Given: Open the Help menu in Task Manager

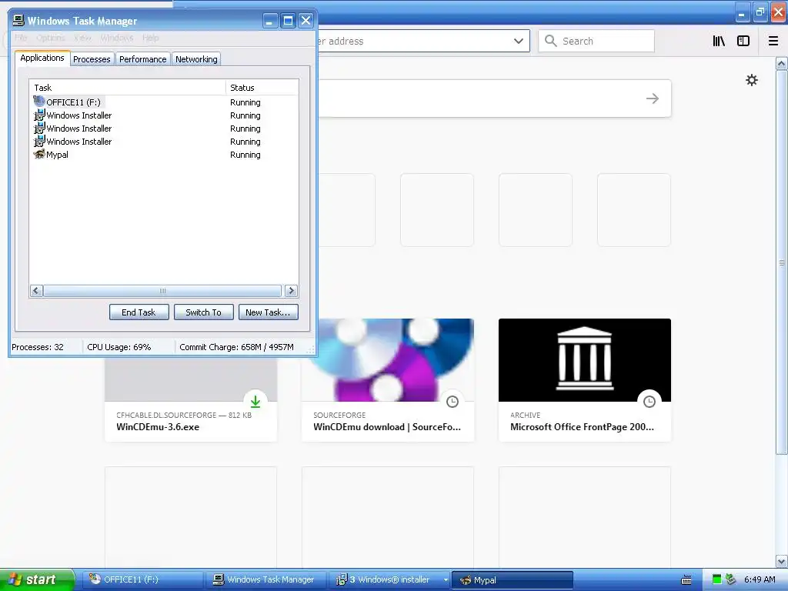Looking at the screenshot, I should (150, 38).
